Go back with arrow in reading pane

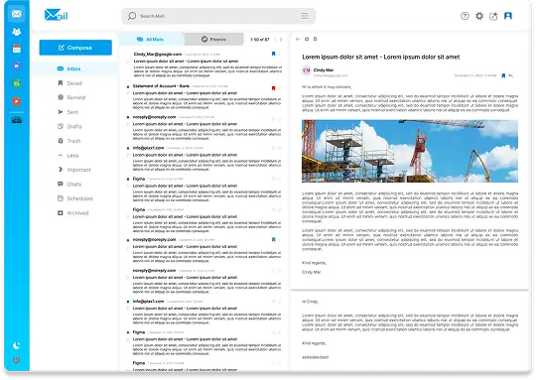tap(298, 39)
